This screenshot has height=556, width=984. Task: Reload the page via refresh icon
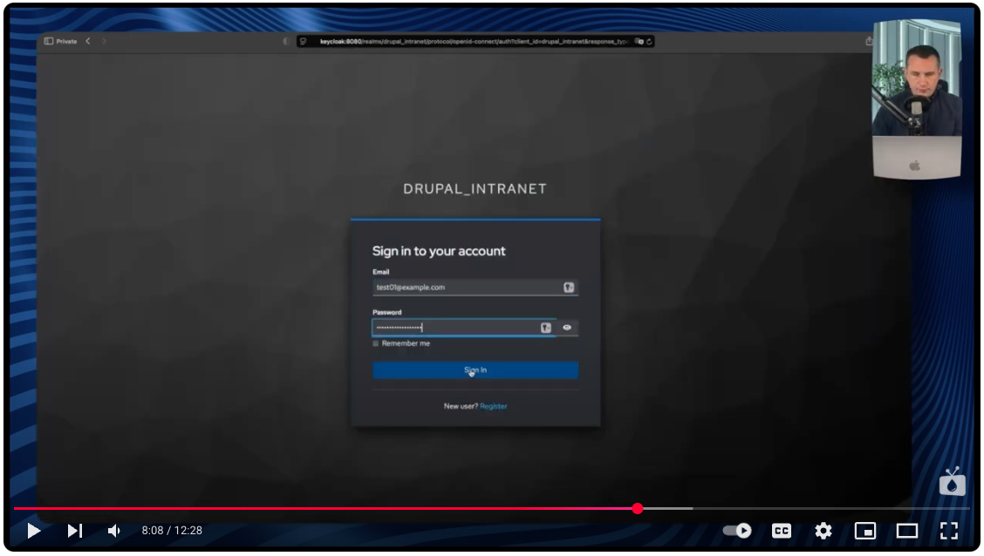point(649,41)
